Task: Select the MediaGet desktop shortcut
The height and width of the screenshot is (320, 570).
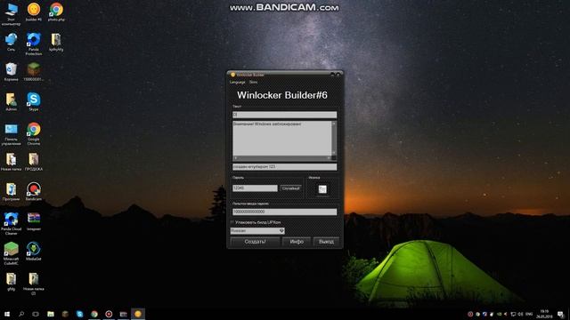Action: click(x=34, y=252)
